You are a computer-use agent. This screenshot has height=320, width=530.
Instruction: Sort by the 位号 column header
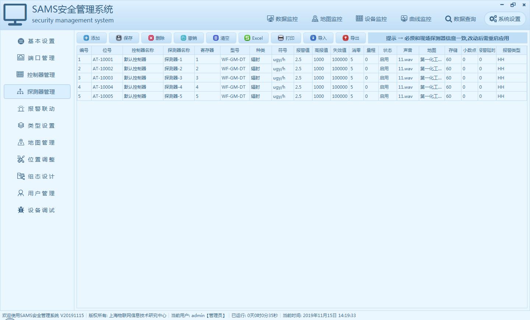pyautogui.click(x=107, y=50)
